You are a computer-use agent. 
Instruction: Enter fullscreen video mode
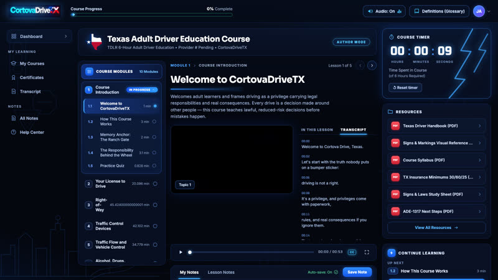pos(367,252)
